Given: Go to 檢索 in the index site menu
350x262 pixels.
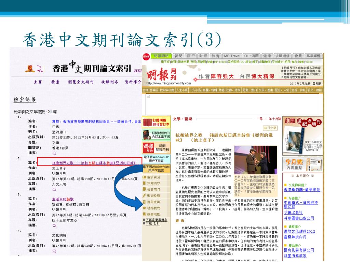Looking at the screenshot, I should [55, 82].
